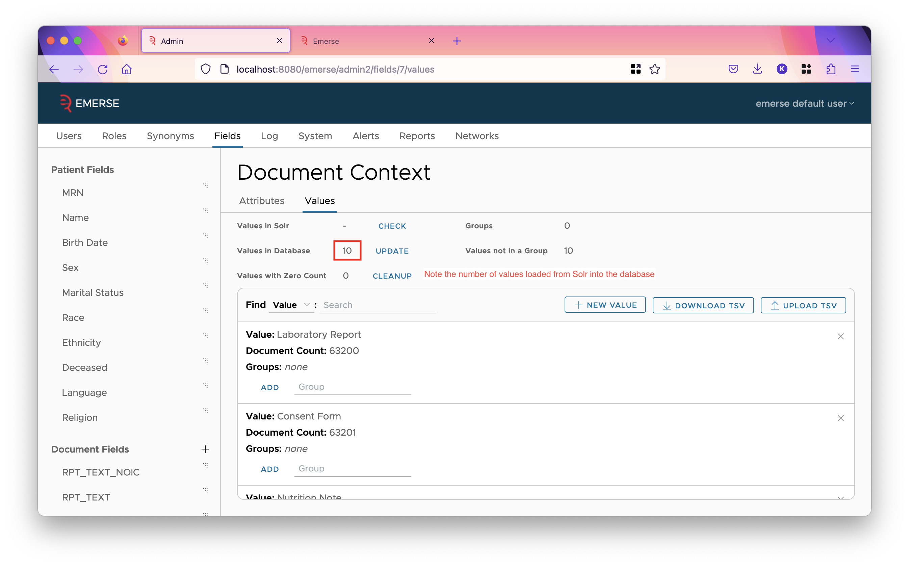
Task: Click the add-apps grid toolbar icon
Action: pyautogui.click(x=806, y=69)
